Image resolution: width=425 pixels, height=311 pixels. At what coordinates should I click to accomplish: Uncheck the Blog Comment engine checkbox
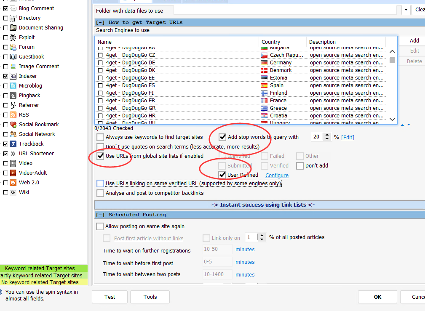click(x=5, y=8)
